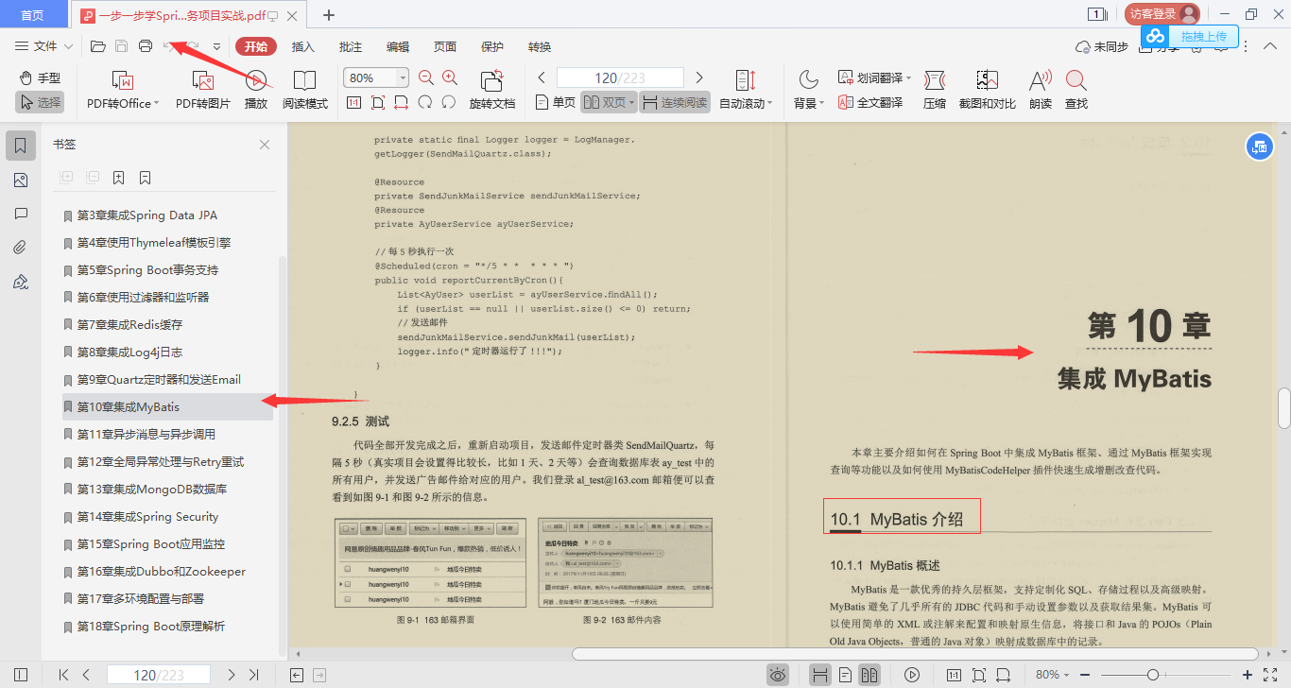Expand quick access toolbar customize arrow

point(216,46)
